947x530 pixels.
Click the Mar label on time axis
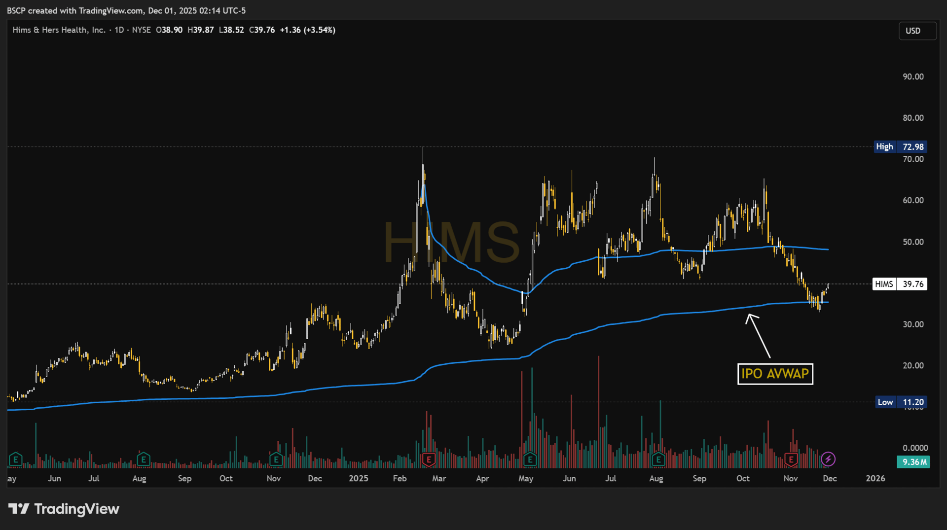tap(439, 479)
